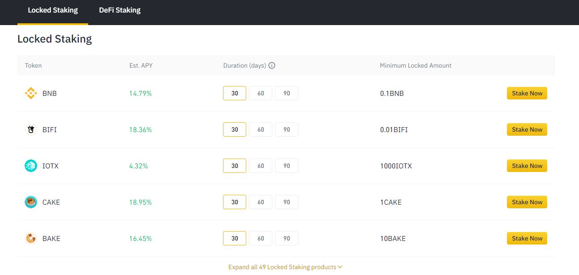Click the IOTX token name
The width and height of the screenshot is (579, 275).
coord(50,166)
